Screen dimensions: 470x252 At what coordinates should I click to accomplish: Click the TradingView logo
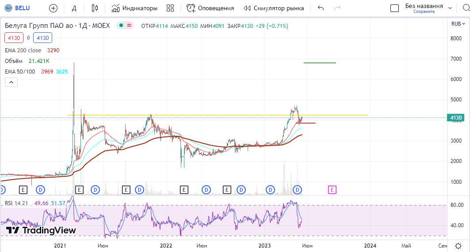point(41,230)
